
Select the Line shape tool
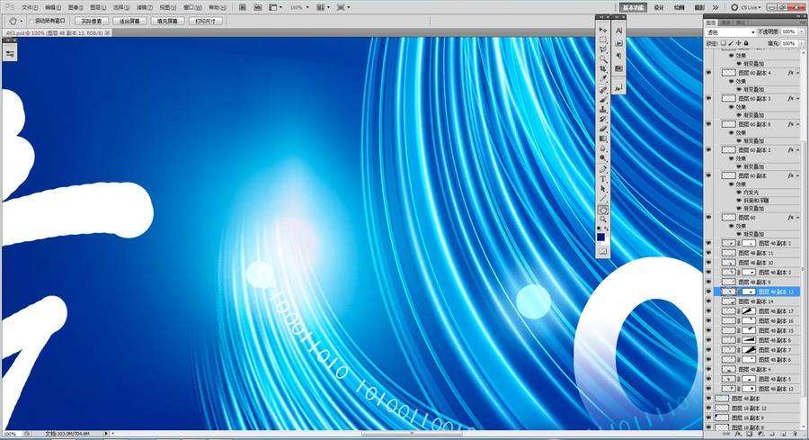[602, 199]
